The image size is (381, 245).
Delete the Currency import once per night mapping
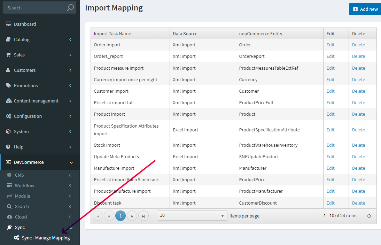pos(358,79)
